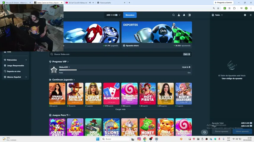Image resolution: width=254 pixels, height=142 pixels.
Task: Open Qfaku420 profile arrow
Action: click(x=69, y=67)
